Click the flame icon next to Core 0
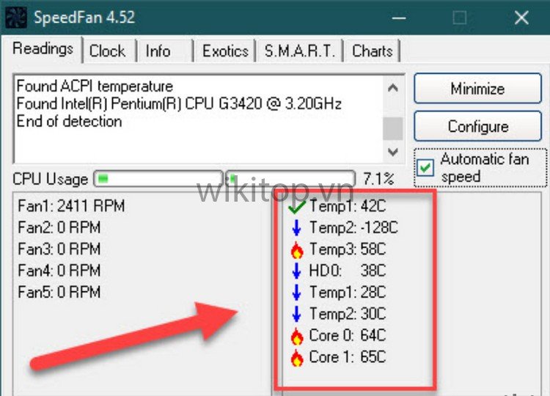This screenshot has height=396, width=550. (297, 337)
